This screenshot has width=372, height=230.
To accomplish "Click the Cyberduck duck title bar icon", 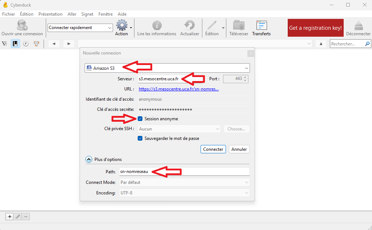I will (x=5, y=5).
